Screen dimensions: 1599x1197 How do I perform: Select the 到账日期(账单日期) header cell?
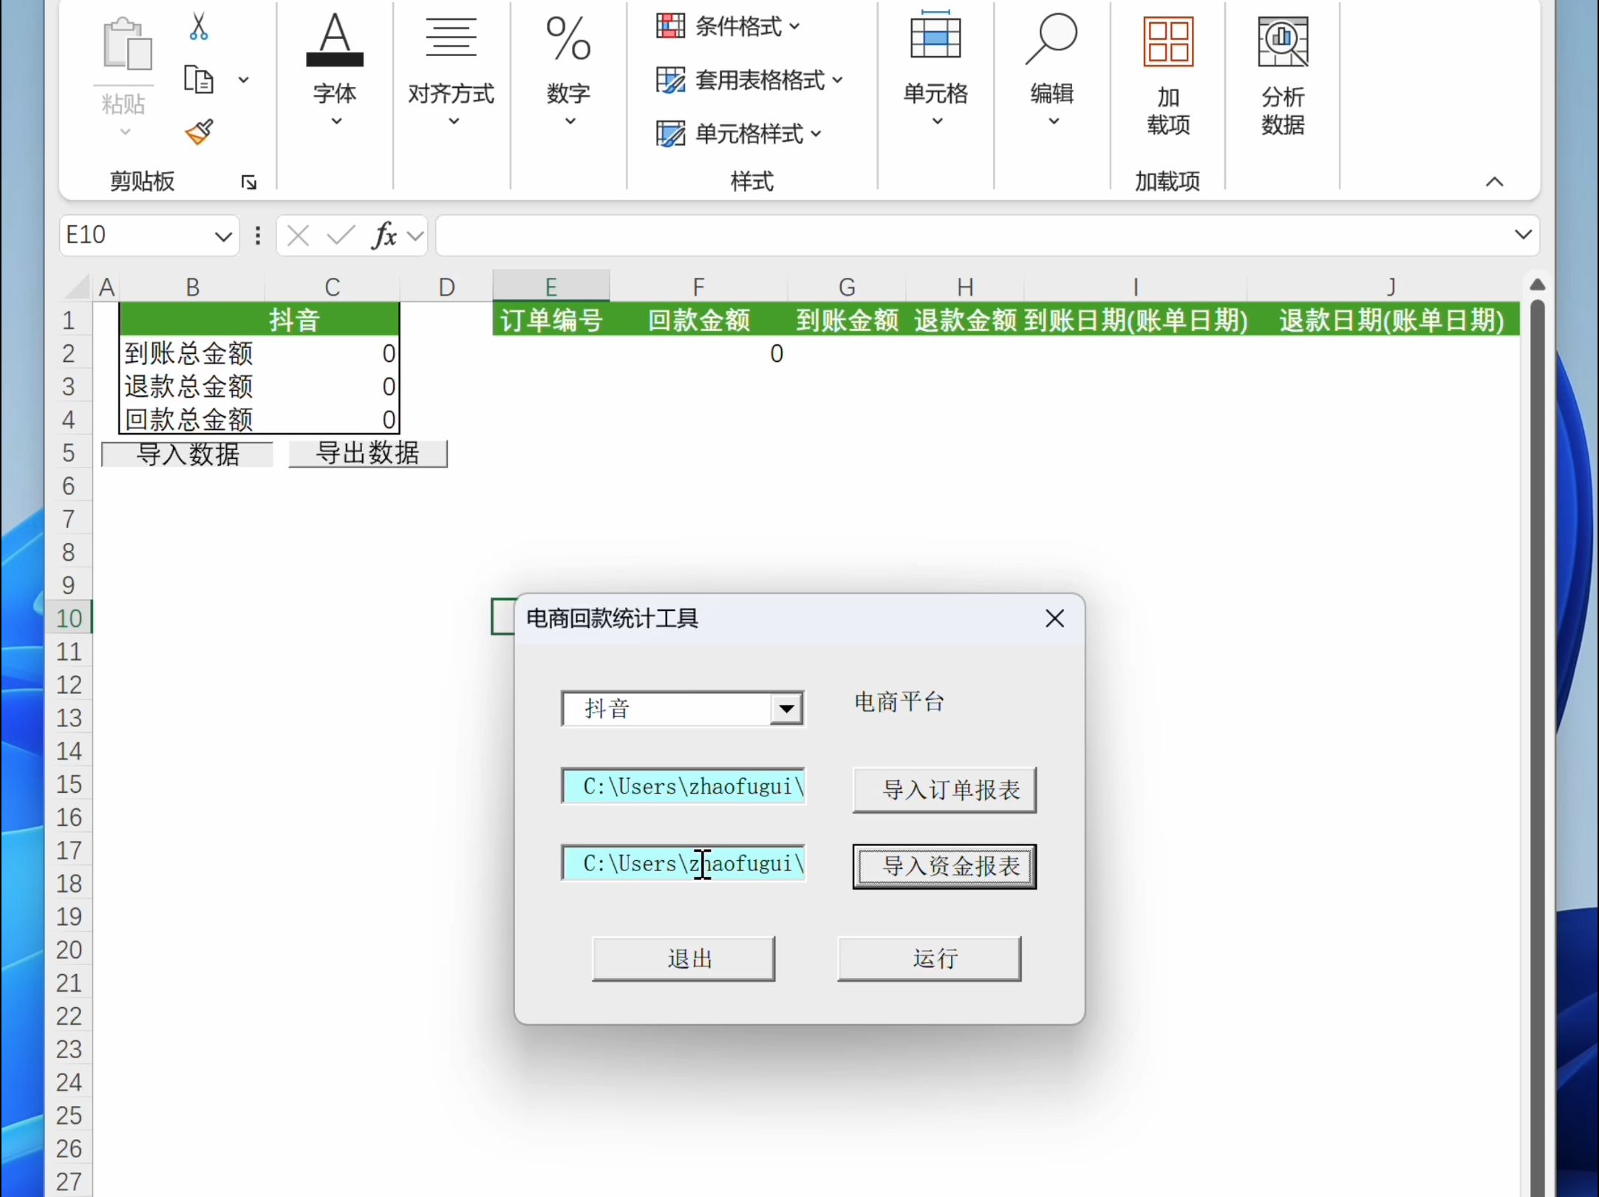(1136, 320)
